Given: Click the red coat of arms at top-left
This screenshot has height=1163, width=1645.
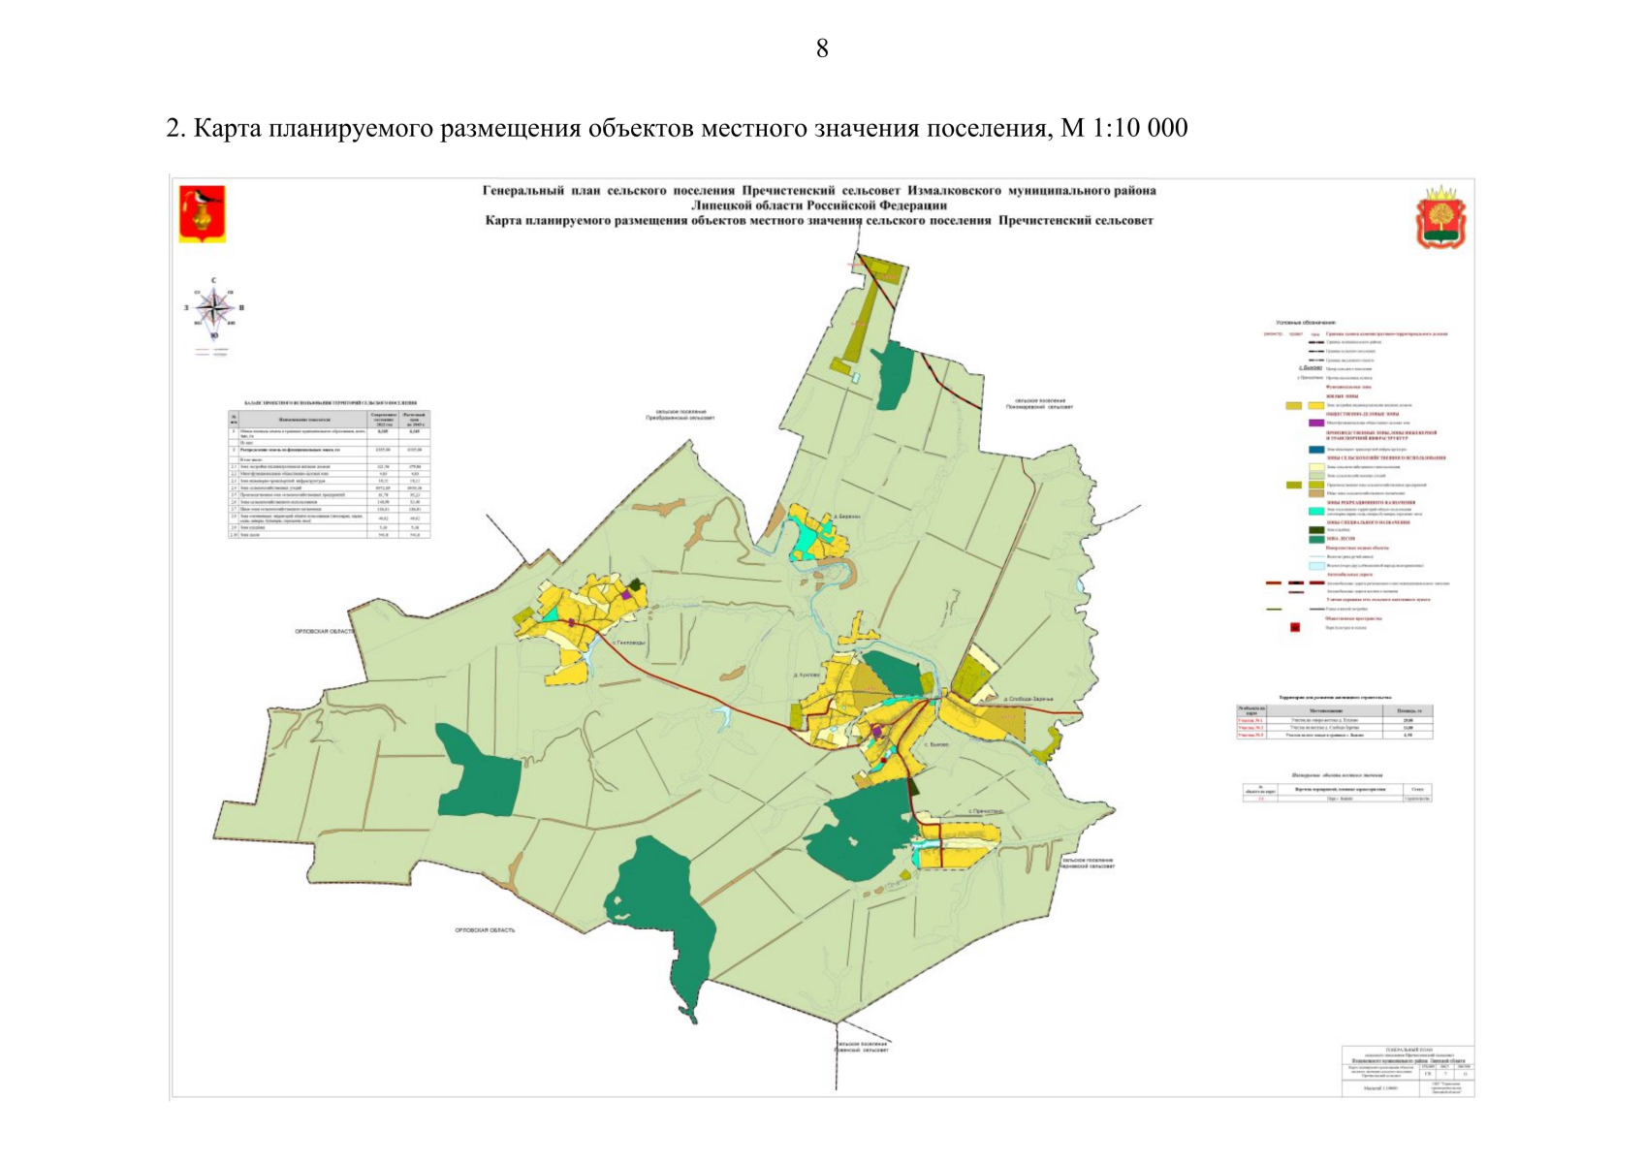Looking at the screenshot, I should [203, 213].
